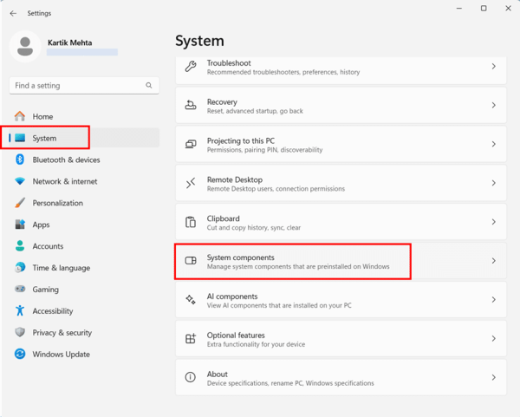Click the About info icon

click(x=191, y=377)
